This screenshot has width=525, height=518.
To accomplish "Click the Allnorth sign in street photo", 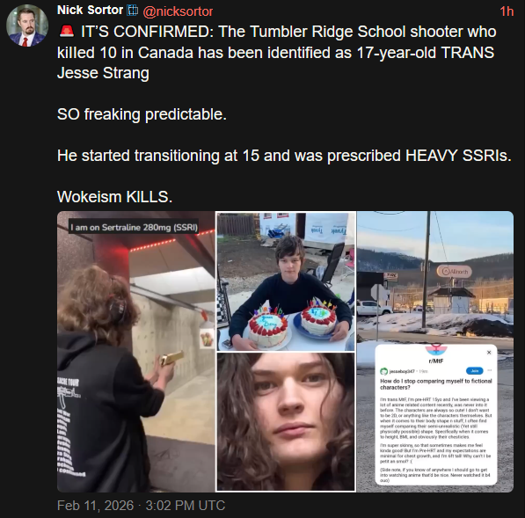I will coord(455,272).
